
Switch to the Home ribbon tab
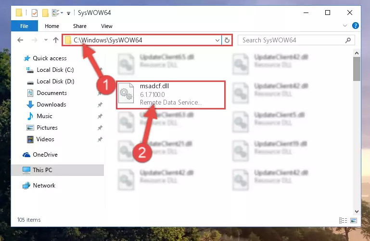click(52, 26)
